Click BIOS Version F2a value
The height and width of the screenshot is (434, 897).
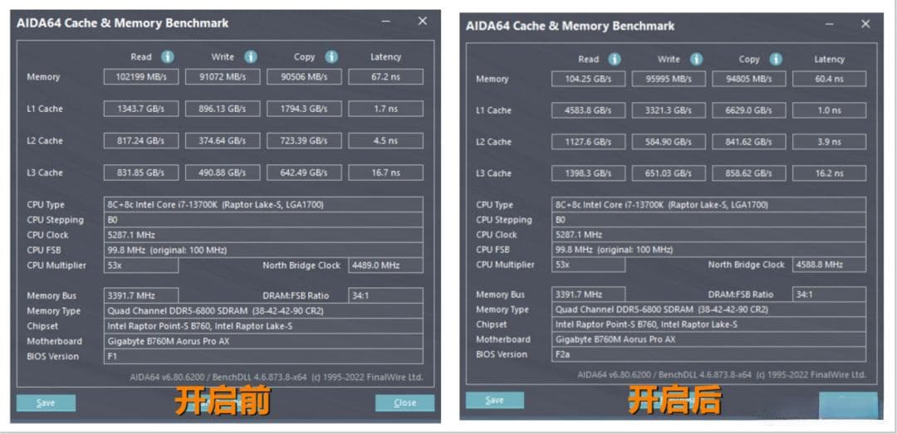tap(708, 354)
